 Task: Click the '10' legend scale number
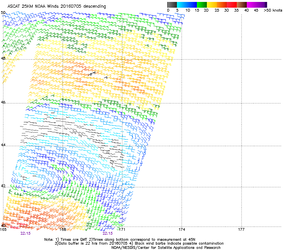click(x=188, y=10)
